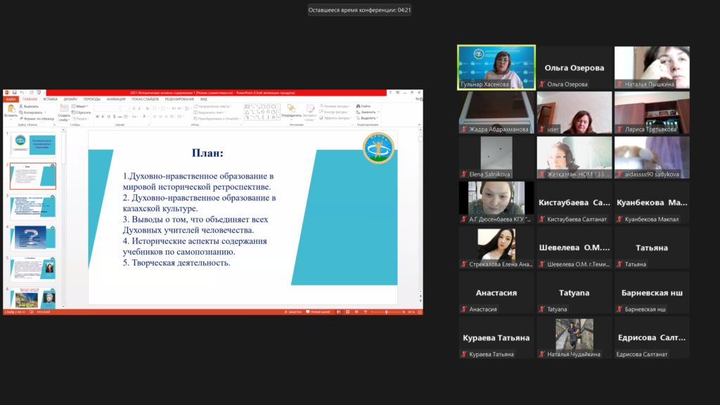Click Заметки (Notes) in status bar

293,311
